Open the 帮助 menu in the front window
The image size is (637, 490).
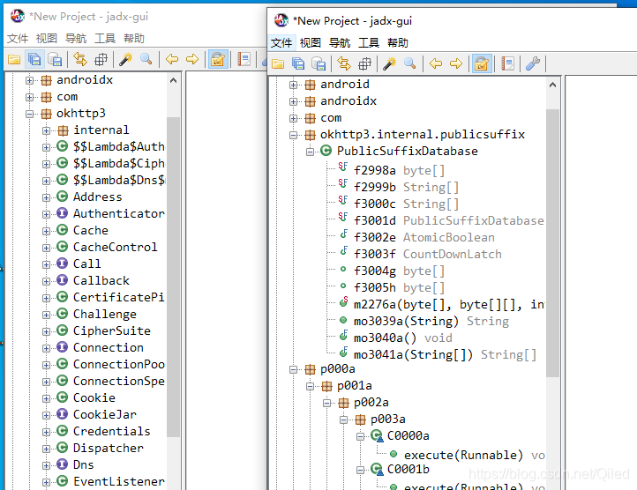(x=398, y=42)
